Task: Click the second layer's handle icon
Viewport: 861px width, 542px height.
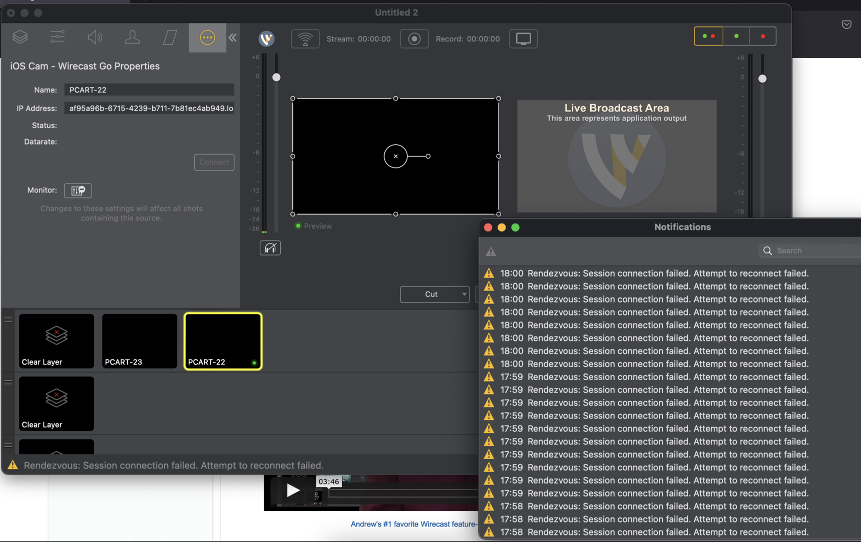Action: coord(9,382)
